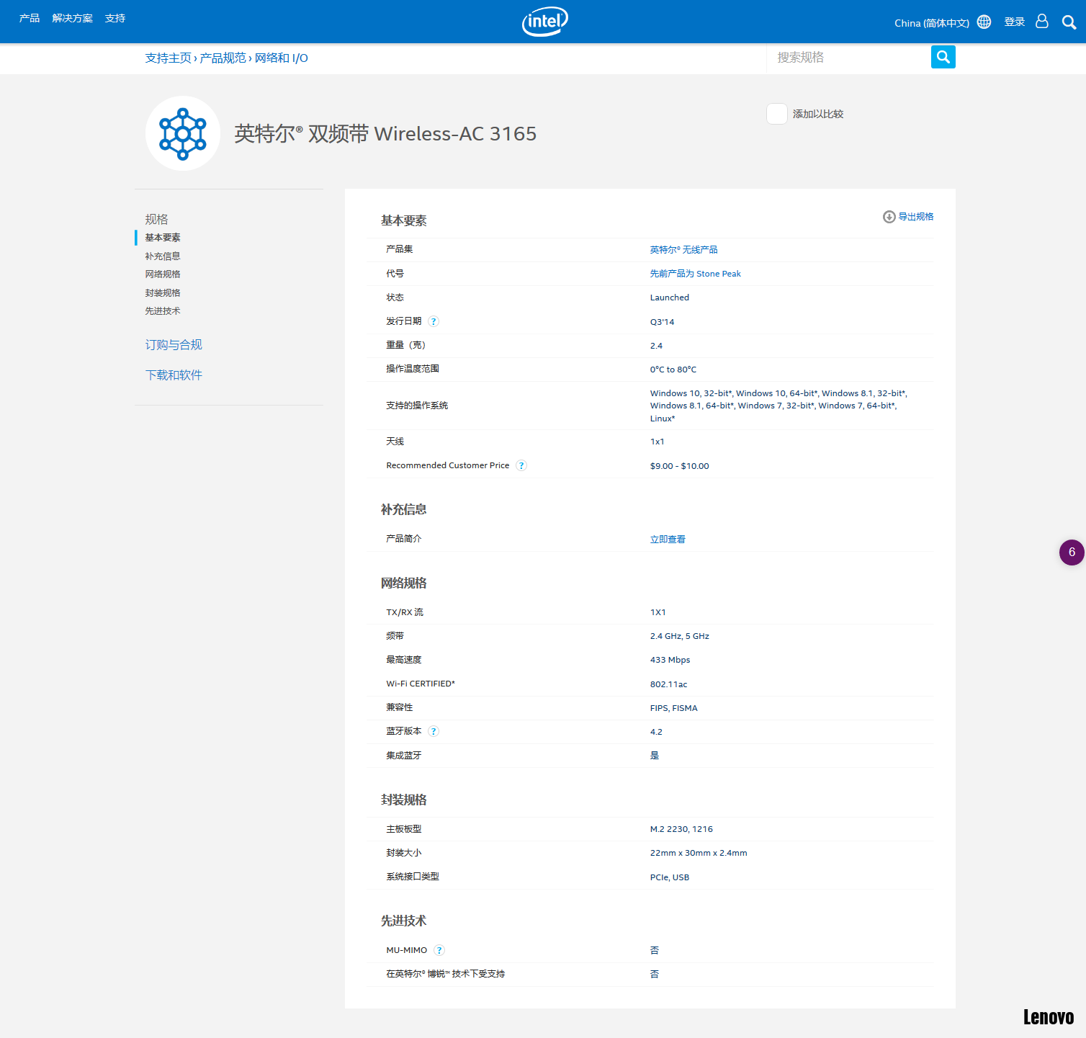
Task: Click the 0°C to 80°C temperature value
Action: click(673, 370)
